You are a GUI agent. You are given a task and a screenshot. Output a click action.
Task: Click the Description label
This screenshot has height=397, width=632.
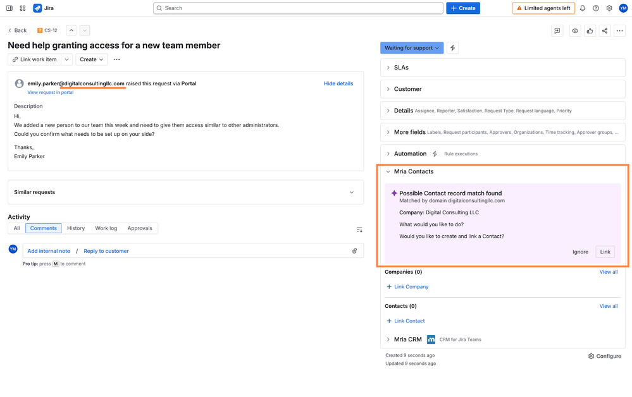[x=28, y=106]
